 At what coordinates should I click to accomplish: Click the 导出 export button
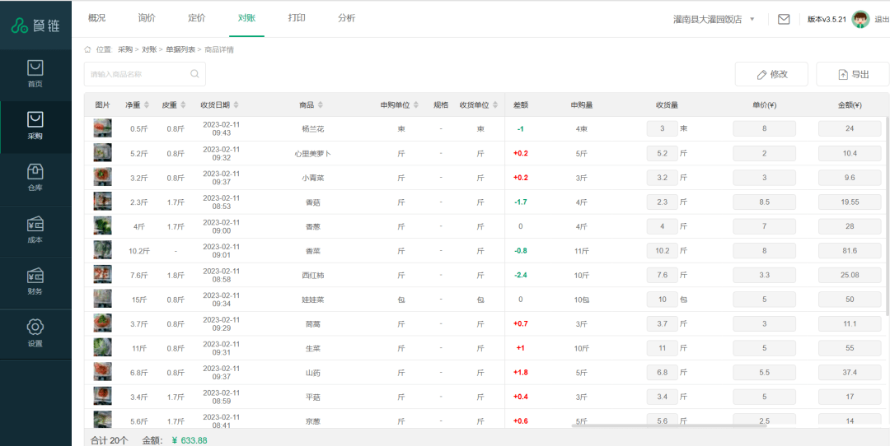[x=853, y=74]
